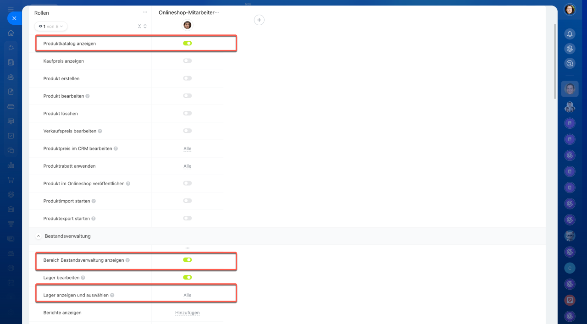This screenshot has height=324, width=587.
Task: Enable Produkt im Onlineshop veröffentlichen toggle
Action: (187, 183)
